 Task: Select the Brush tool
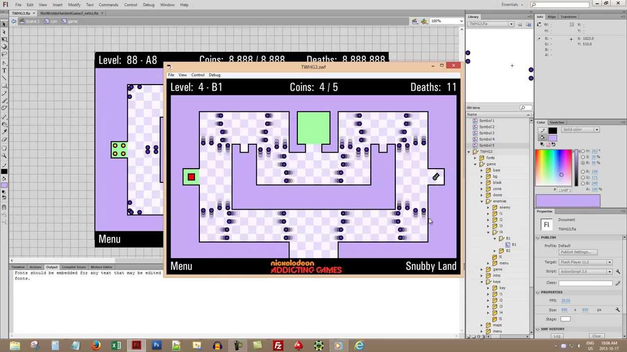[4, 100]
